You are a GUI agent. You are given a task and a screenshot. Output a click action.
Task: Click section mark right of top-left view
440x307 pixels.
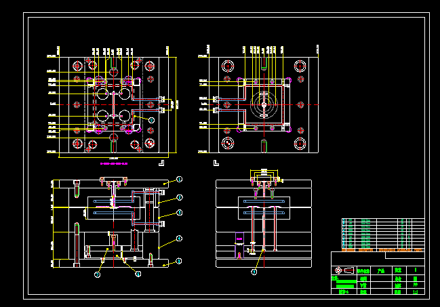pos(161,163)
